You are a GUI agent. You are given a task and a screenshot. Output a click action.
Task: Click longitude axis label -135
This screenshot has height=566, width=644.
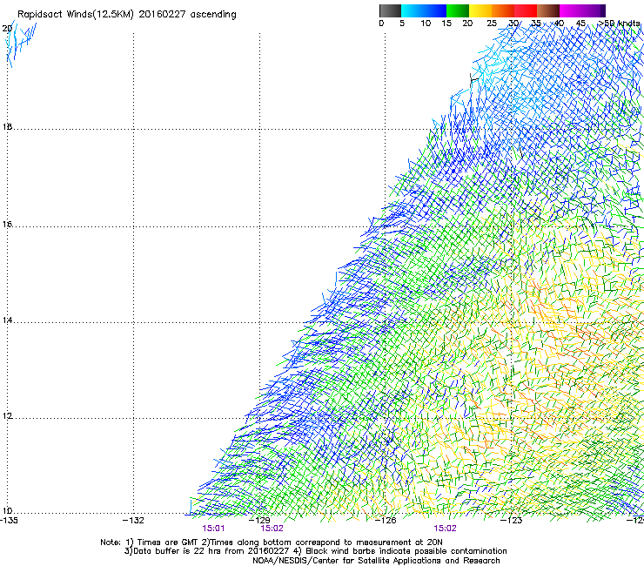(x=9, y=520)
